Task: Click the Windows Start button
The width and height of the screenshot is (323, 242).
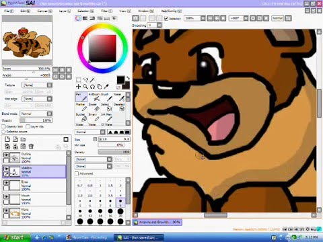Action: (x=15, y=237)
